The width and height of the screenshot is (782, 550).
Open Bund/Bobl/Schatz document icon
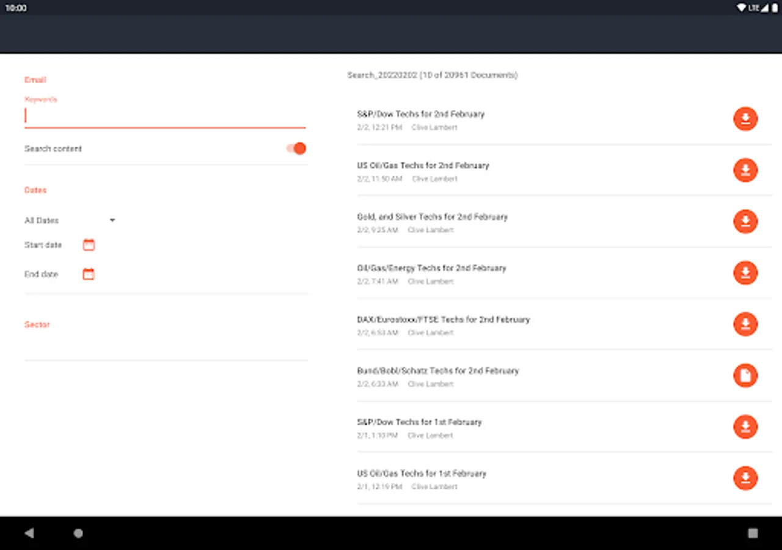coord(745,376)
